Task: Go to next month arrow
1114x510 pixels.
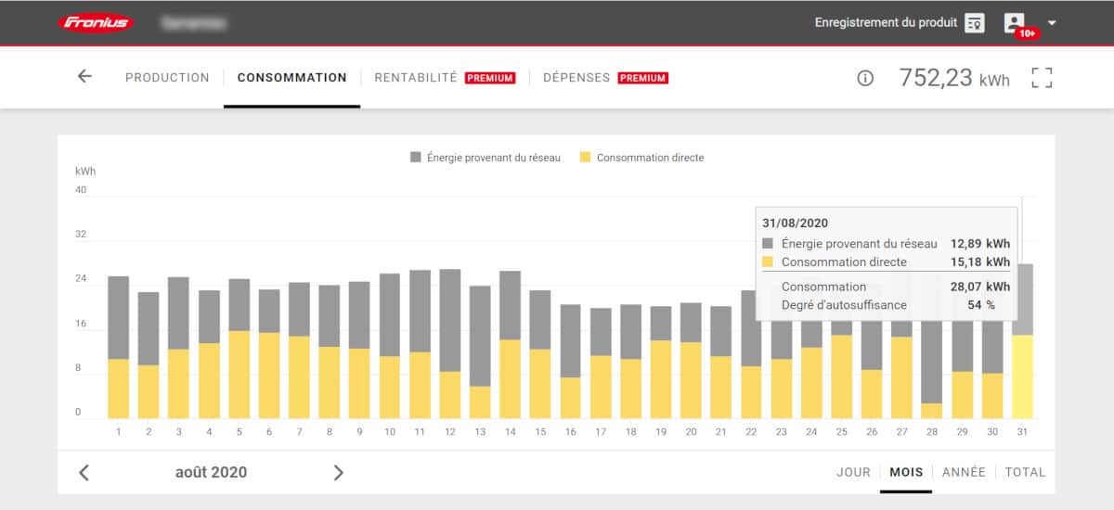Action: click(x=338, y=473)
